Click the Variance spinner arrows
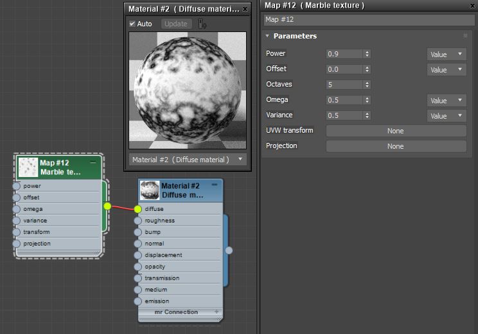Image resolution: width=478 pixels, height=334 pixels. (x=367, y=115)
